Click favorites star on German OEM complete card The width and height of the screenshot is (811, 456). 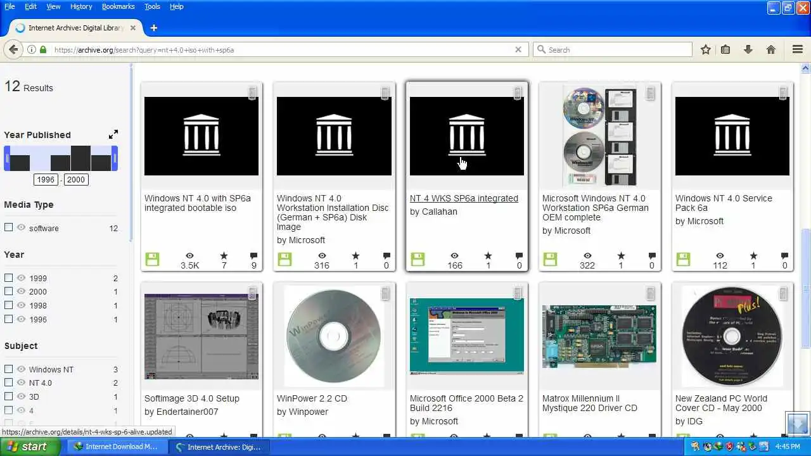point(621,256)
